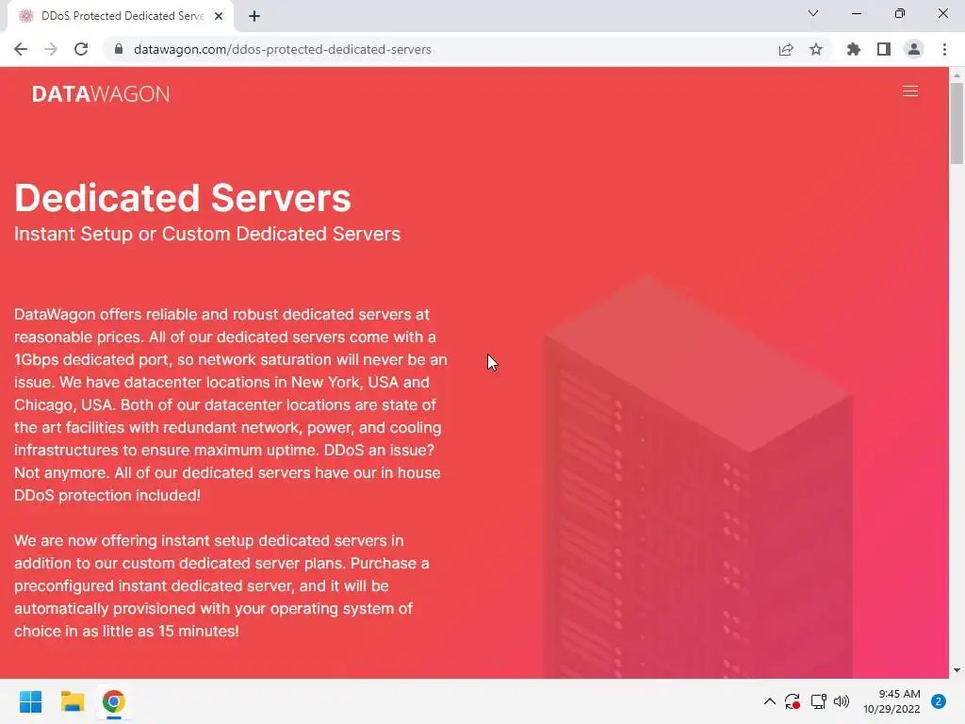View site information via lock icon

(x=119, y=49)
